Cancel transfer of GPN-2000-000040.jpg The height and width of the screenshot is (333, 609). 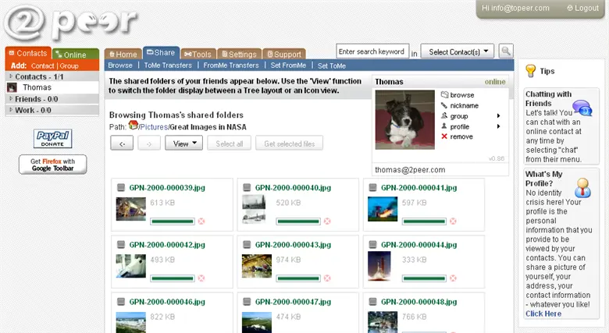point(327,221)
